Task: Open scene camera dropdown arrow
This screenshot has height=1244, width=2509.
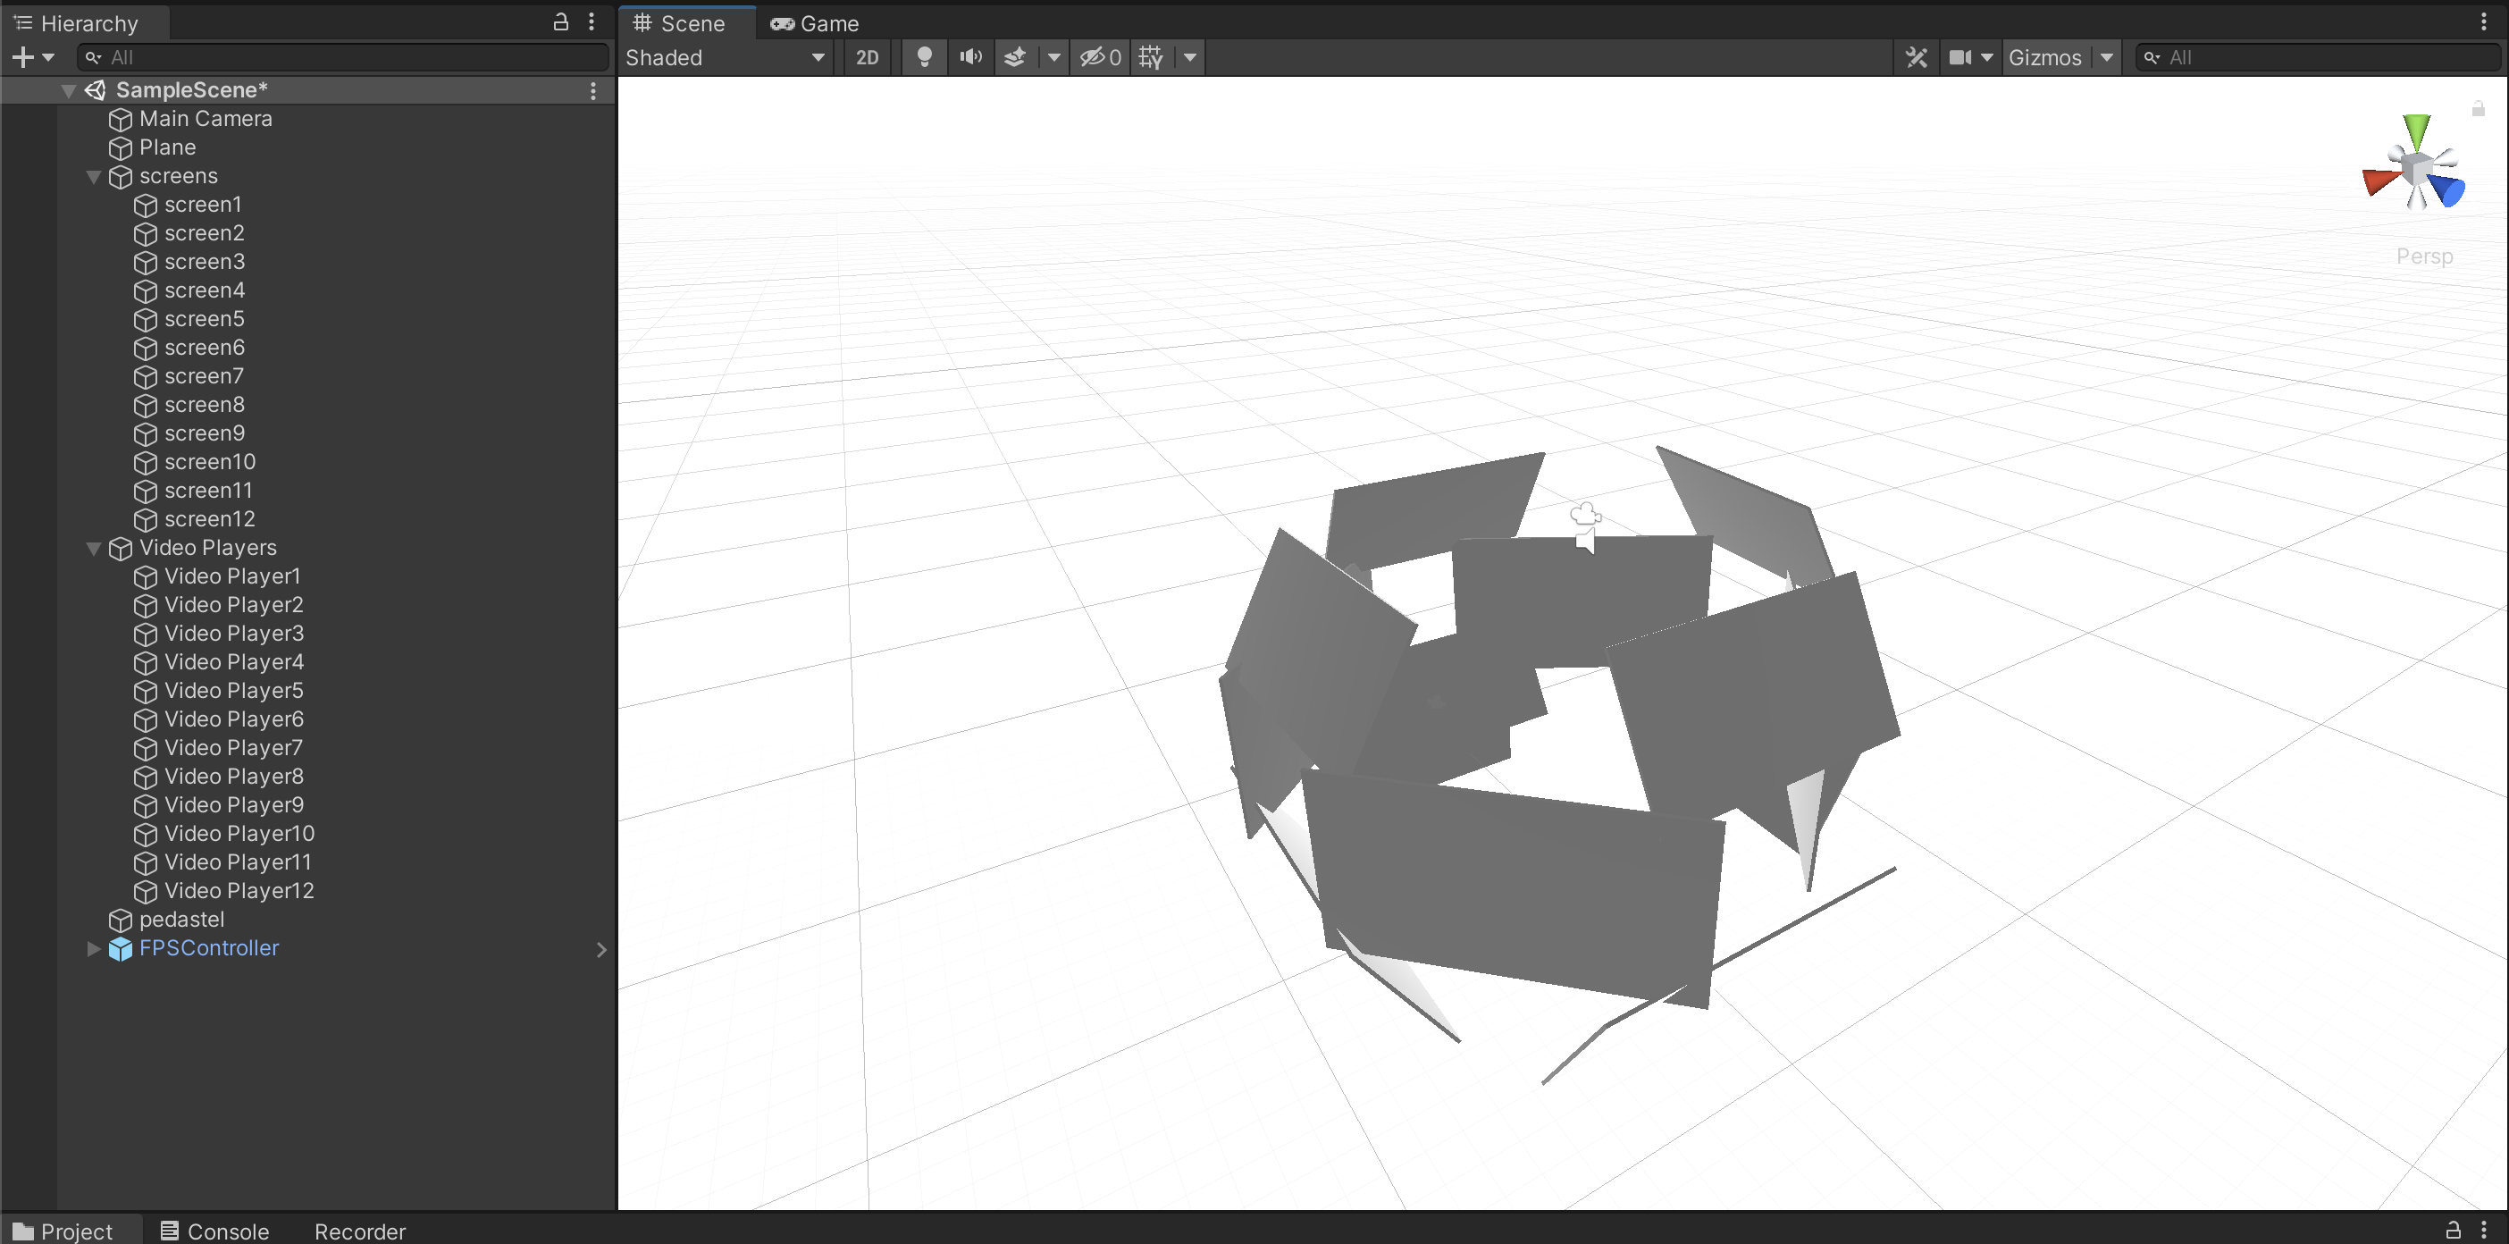Action: [1986, 57]
